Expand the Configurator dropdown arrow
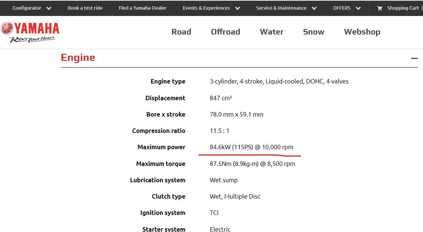This screenshot has width=423, height=232. [49, 9]
